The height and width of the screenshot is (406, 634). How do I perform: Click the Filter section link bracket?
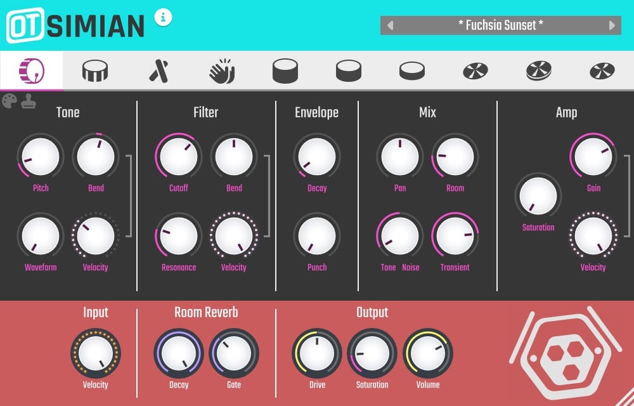click(x=268, y=196)
